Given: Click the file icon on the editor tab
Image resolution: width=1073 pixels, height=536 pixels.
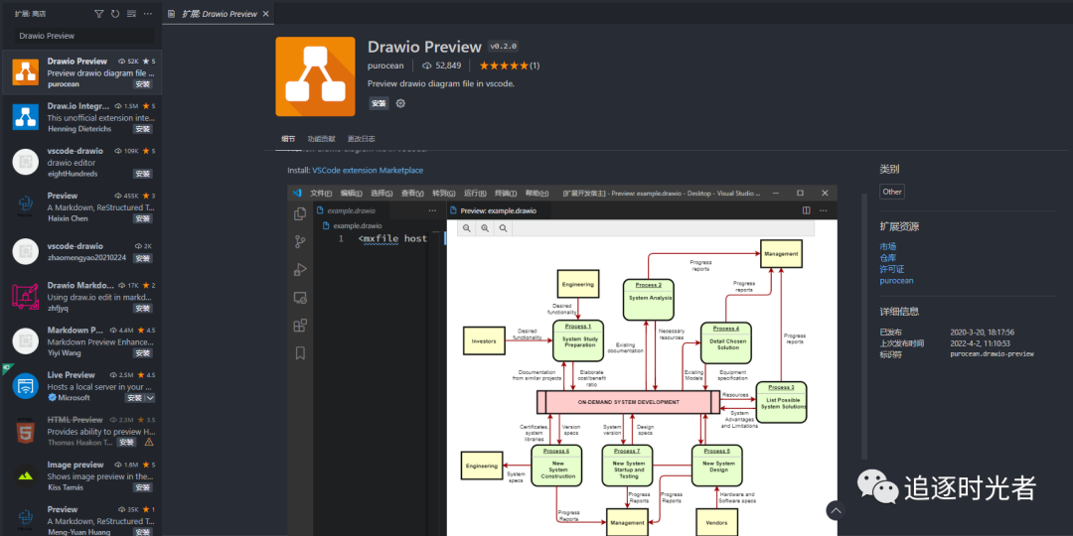Looking at the screenshot, I should [x=171, y=14].
